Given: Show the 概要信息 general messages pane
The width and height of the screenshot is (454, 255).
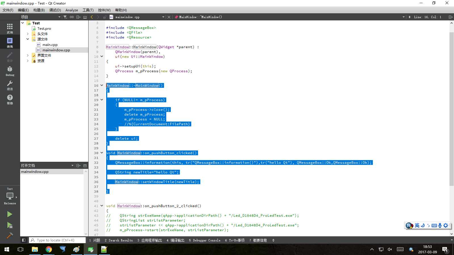Looking at the screenshot, I should [258, 240].
